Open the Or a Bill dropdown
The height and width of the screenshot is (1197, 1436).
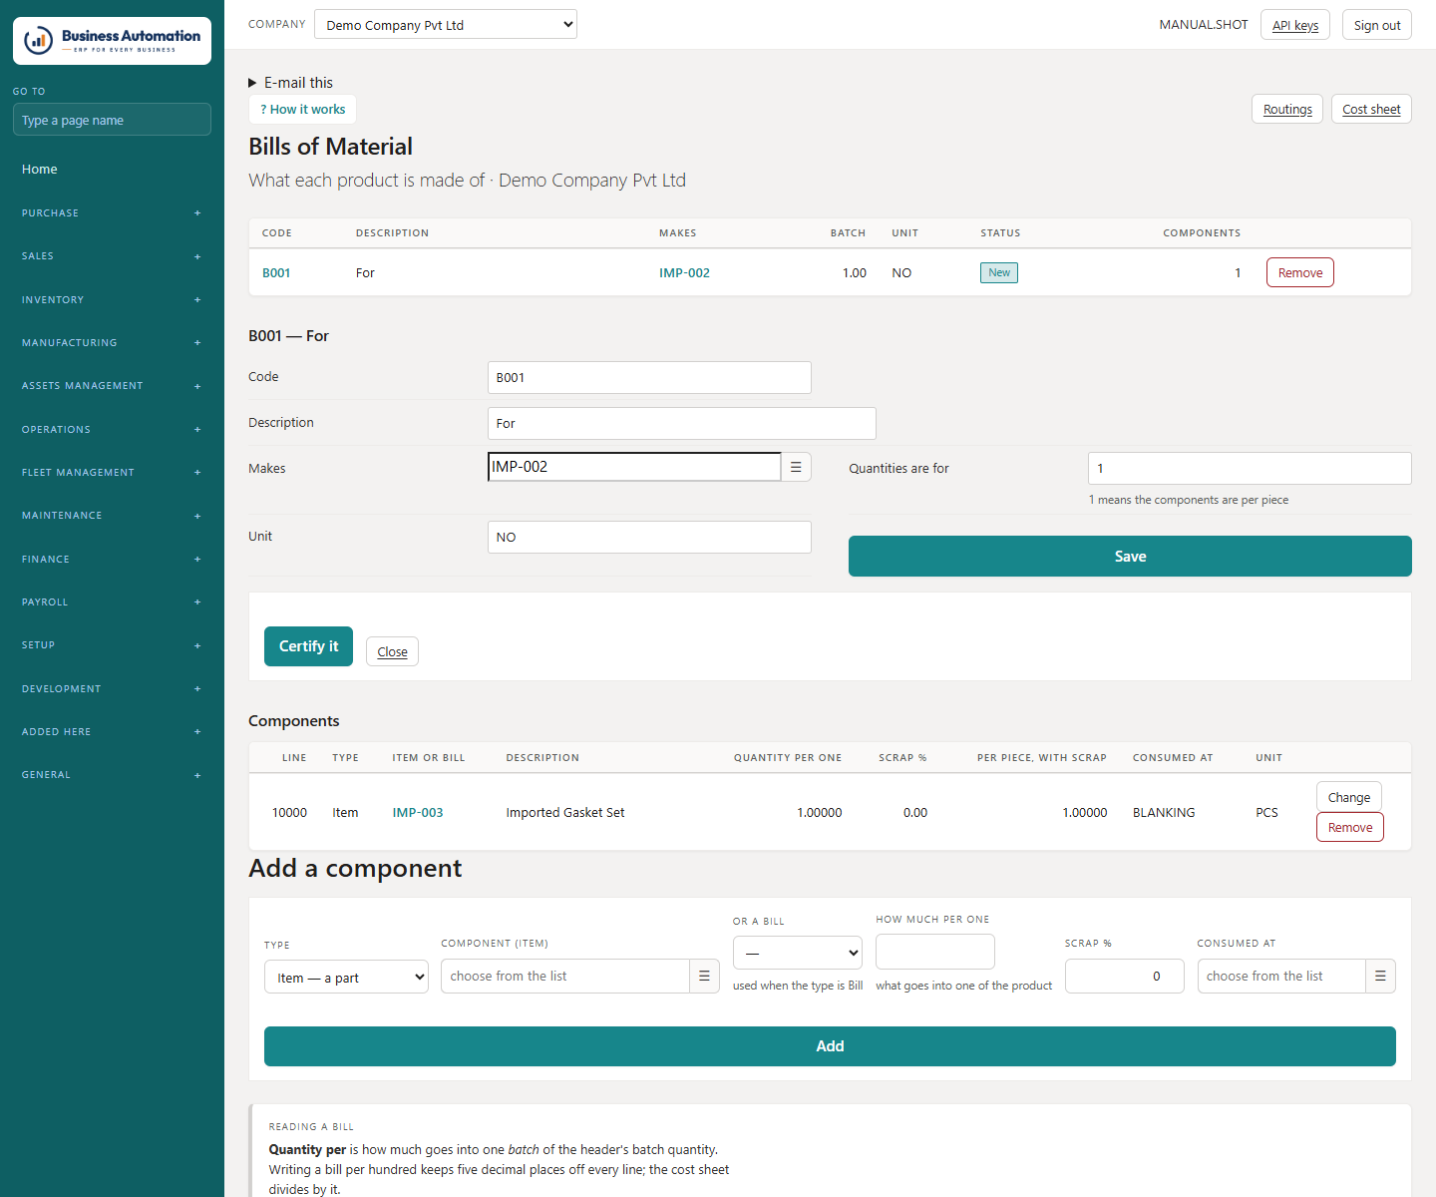point(798,953)
